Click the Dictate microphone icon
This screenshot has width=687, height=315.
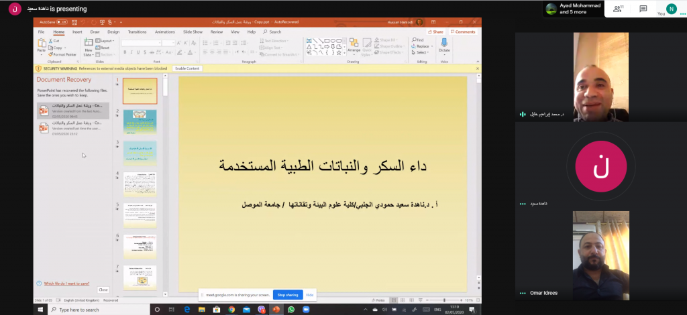(444, 44)
